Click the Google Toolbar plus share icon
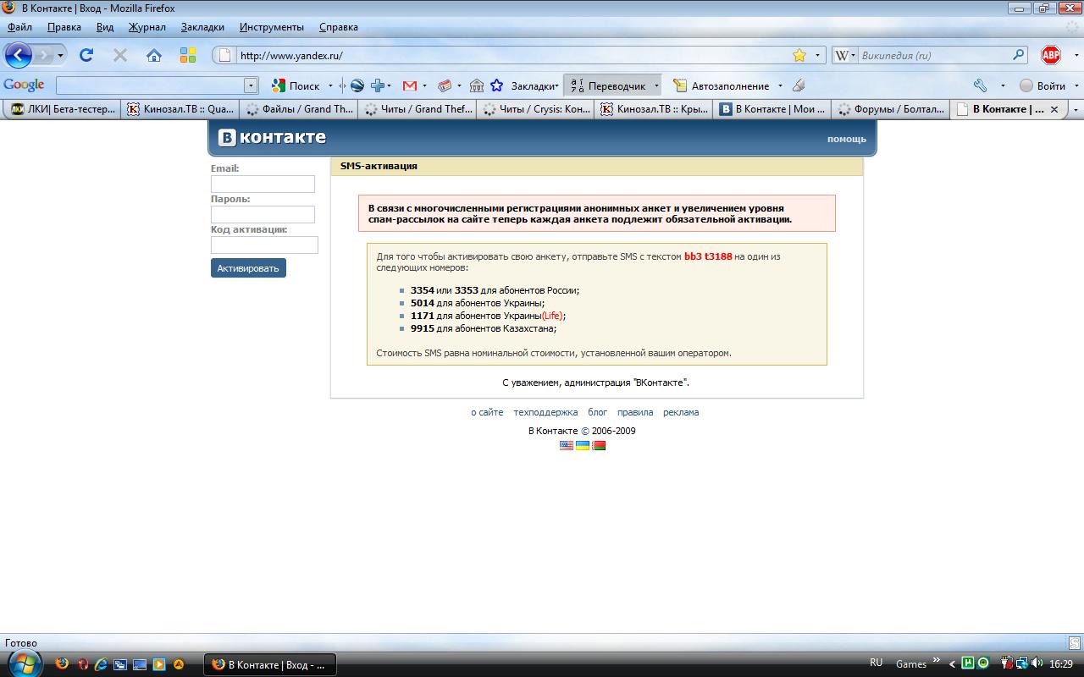The height and width of the screenshot is (677, 1084). point(378,85)
